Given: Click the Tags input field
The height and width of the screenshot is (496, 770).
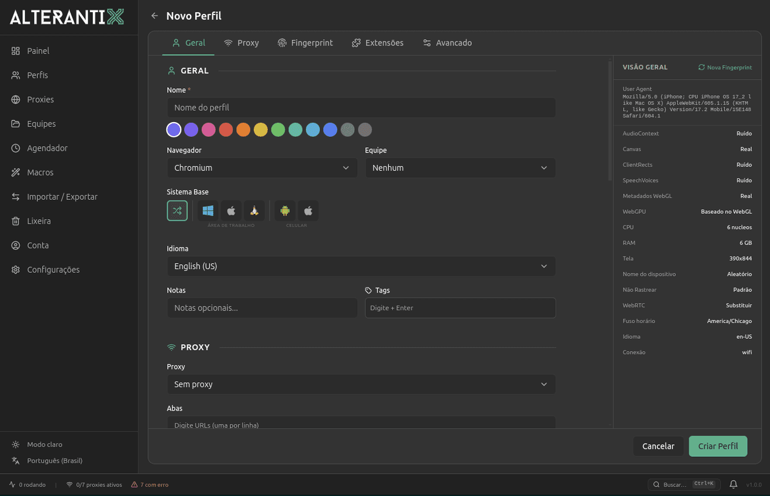Looking at the screenshot, I should tap(460, 308).
